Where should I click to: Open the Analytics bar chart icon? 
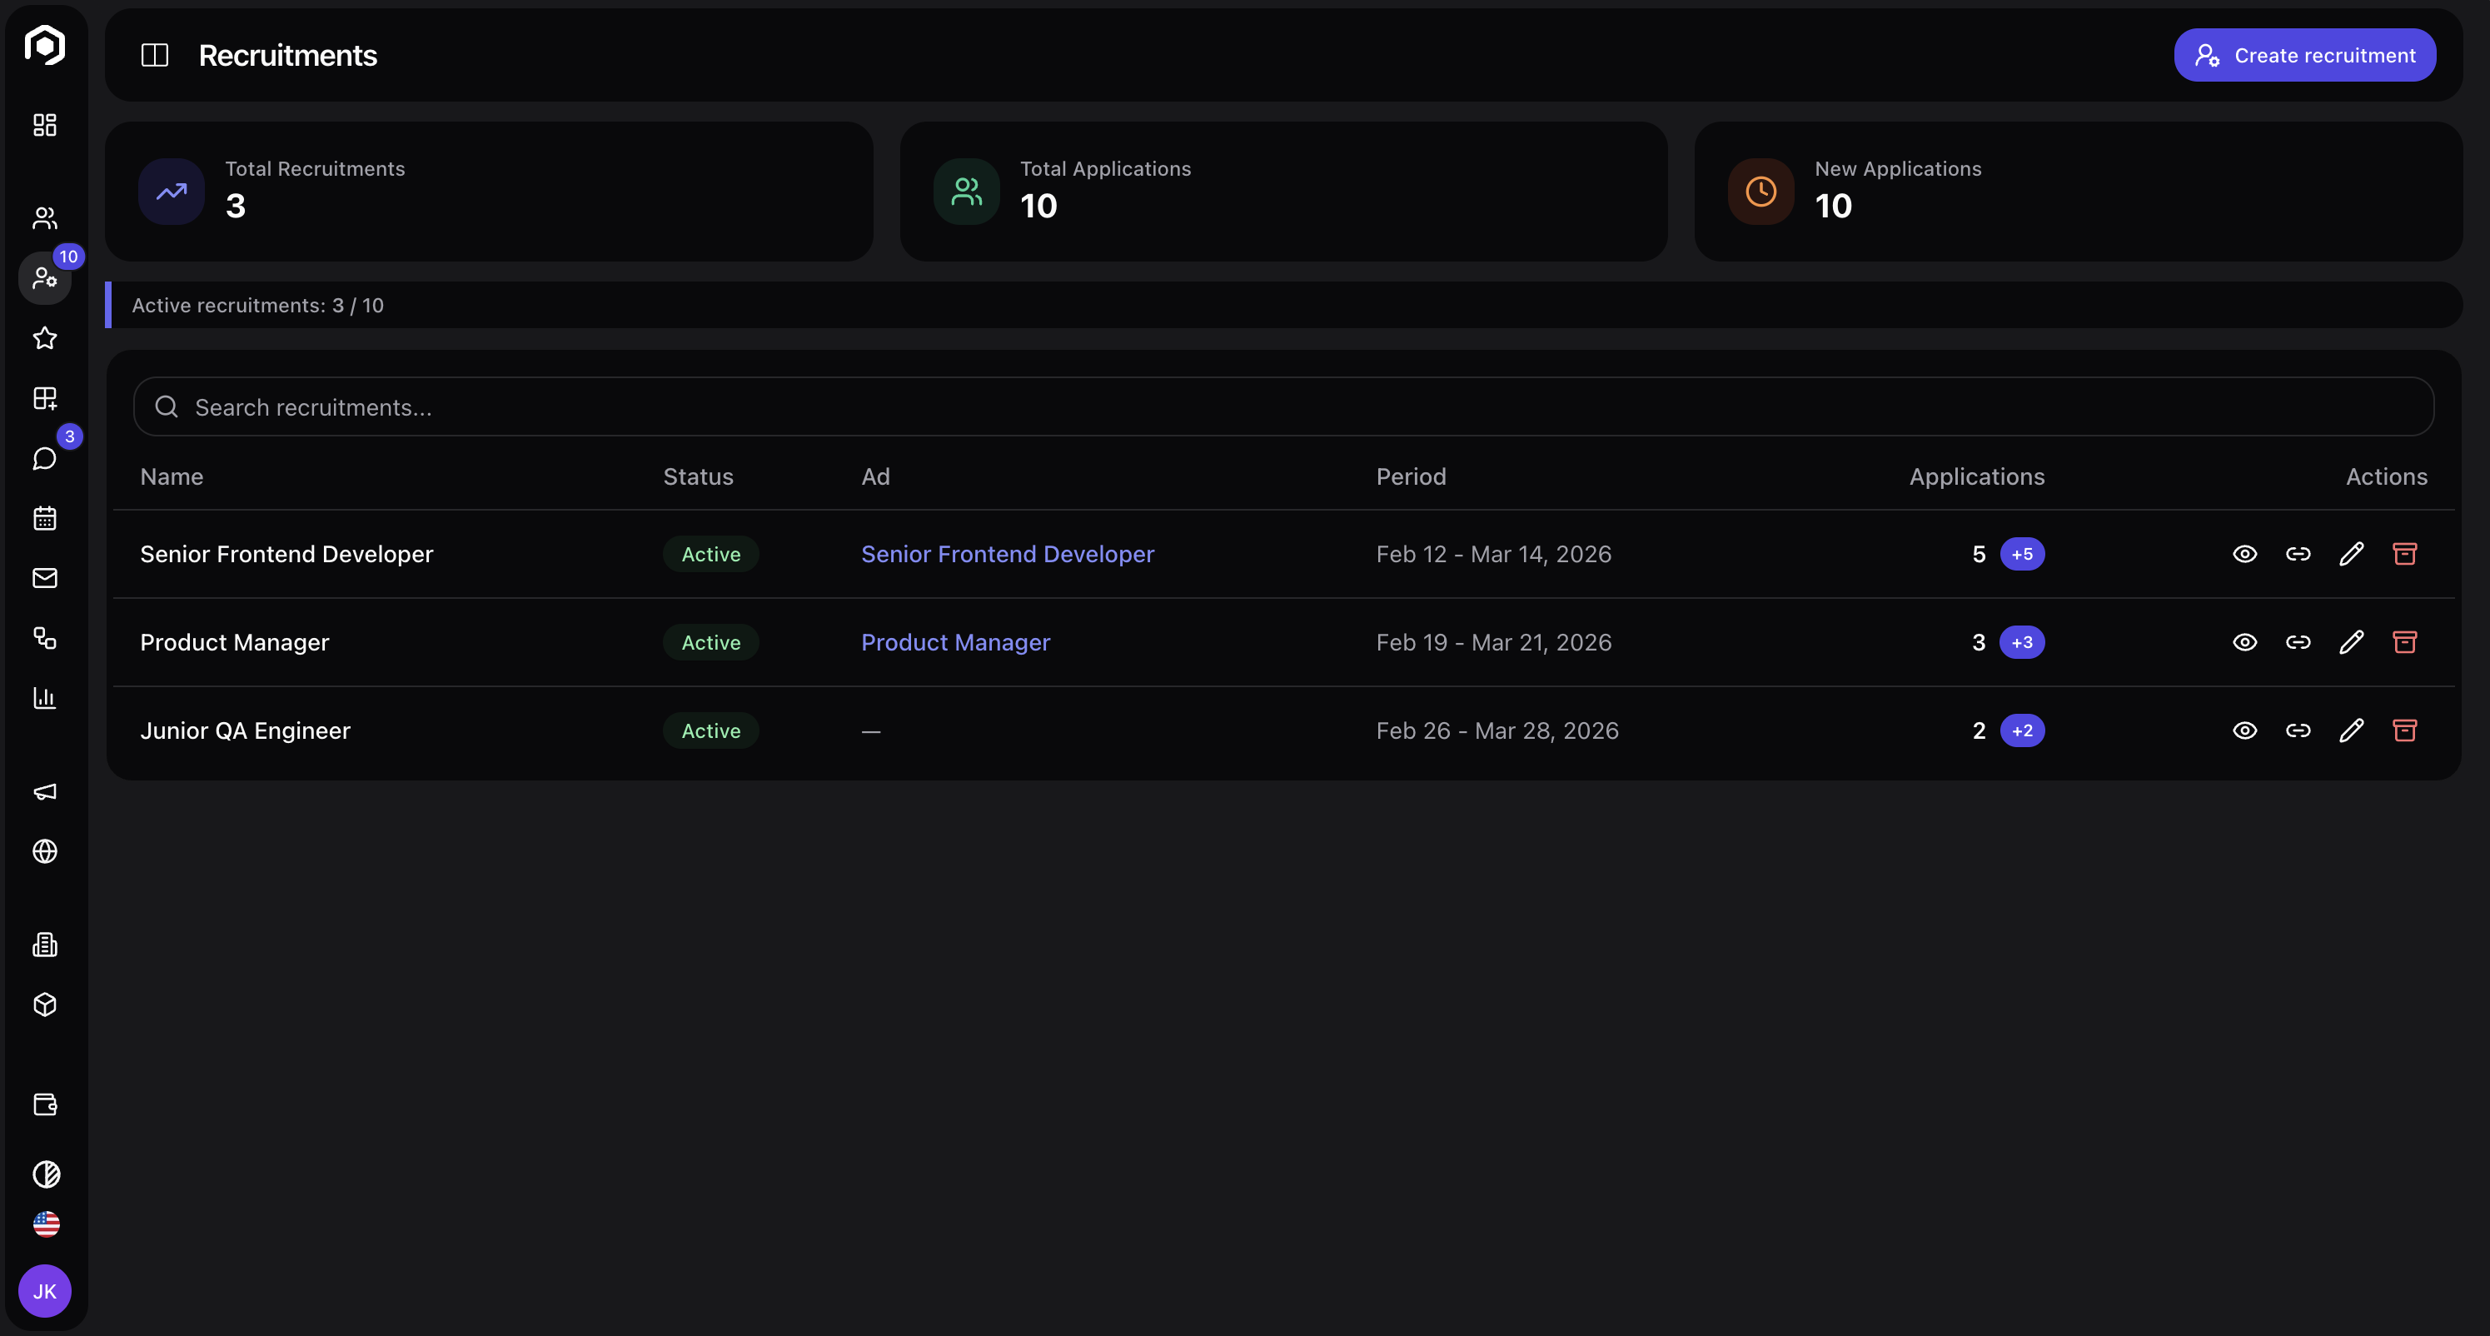[x=44, y=698]
